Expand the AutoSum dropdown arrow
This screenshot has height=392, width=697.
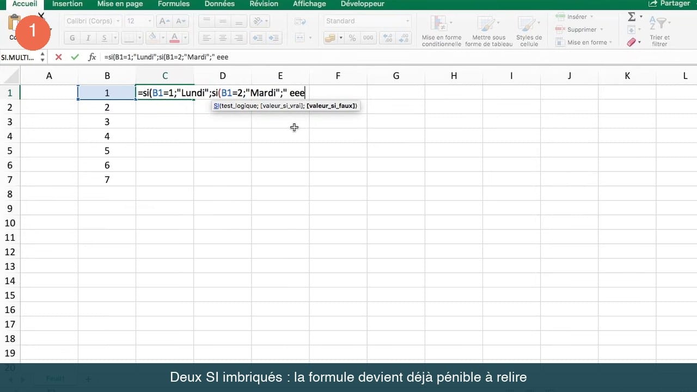coord(641,17)
